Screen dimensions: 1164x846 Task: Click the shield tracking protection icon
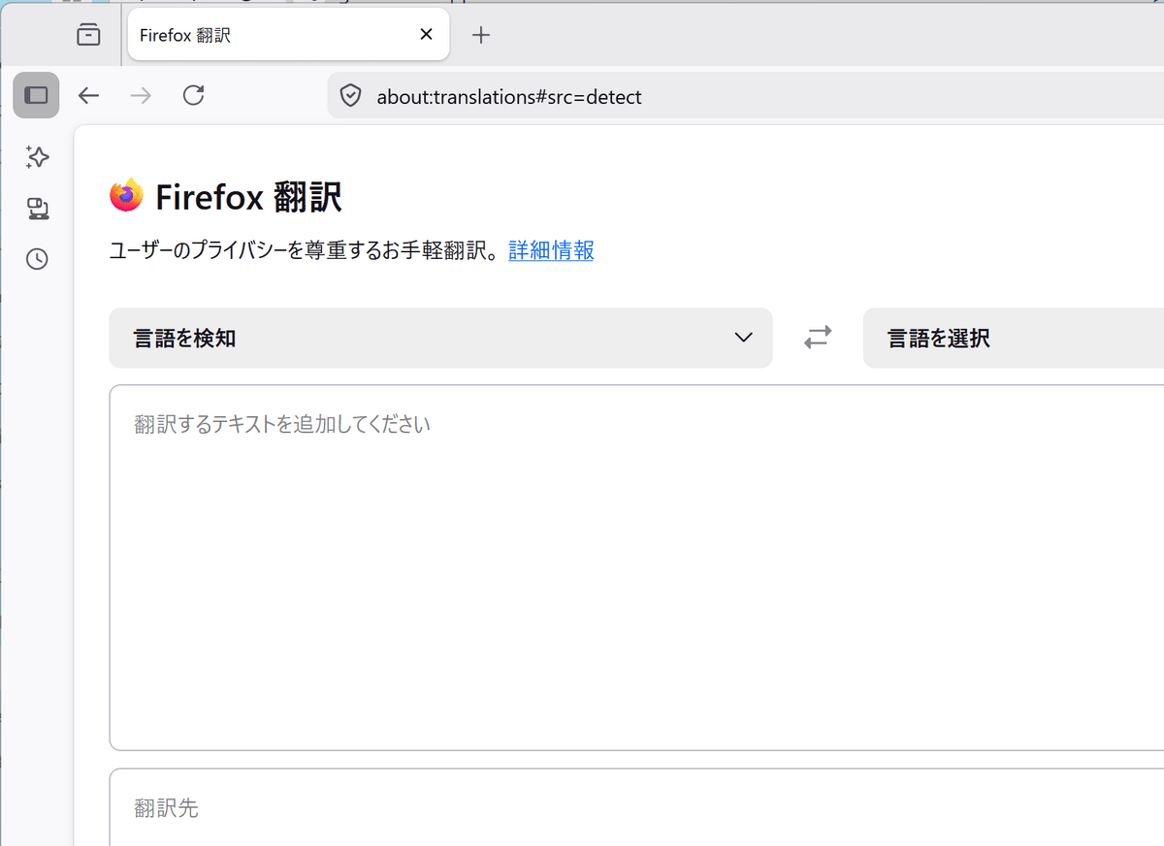[x=350, y=96]
